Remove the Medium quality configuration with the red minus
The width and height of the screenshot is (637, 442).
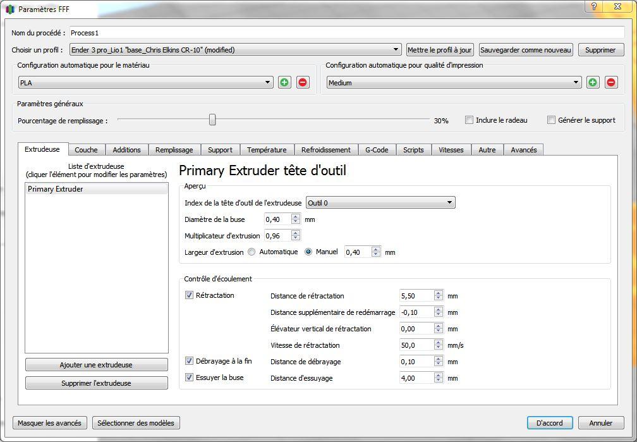click(x=611, y=83)
